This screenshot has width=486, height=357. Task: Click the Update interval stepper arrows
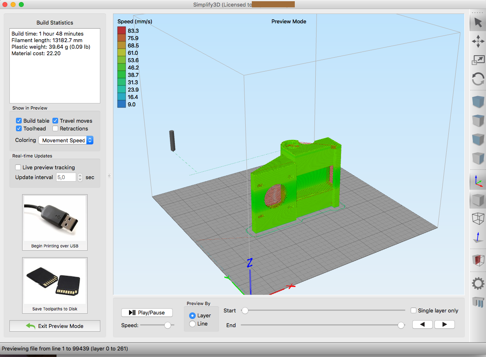[x=80, y=177]
